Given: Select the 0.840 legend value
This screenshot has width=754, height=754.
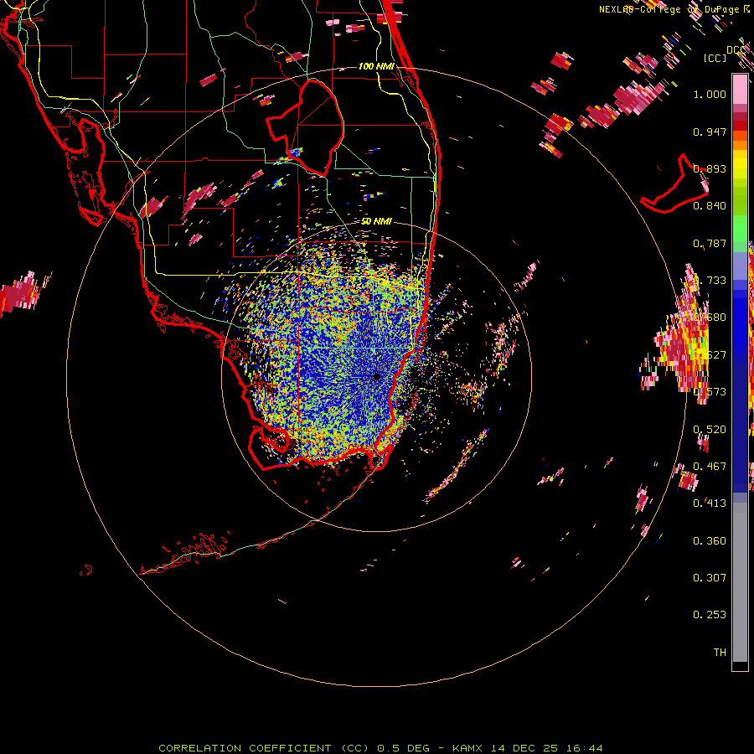Looking at the screenshot, I should 710,206.
